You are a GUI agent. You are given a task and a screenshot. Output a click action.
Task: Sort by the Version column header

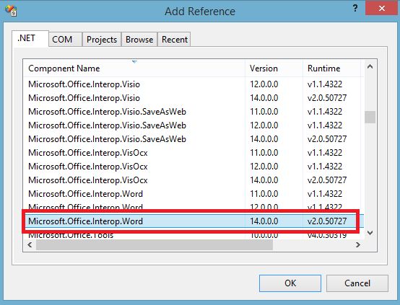pos(274,68)
